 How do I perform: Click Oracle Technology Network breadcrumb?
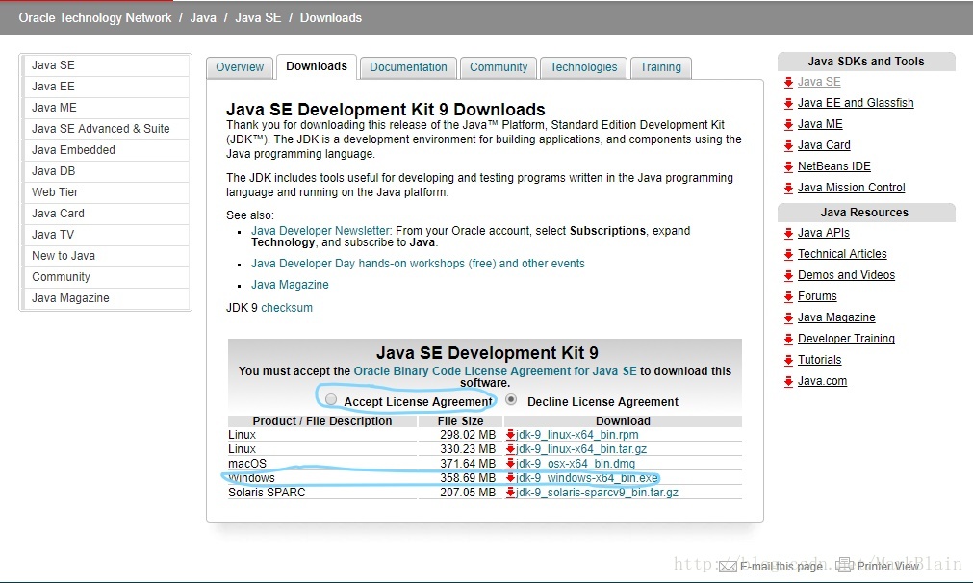[95, 17]
